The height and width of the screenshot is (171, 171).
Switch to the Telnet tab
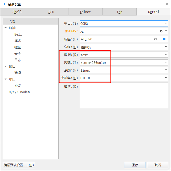point(85,12)
